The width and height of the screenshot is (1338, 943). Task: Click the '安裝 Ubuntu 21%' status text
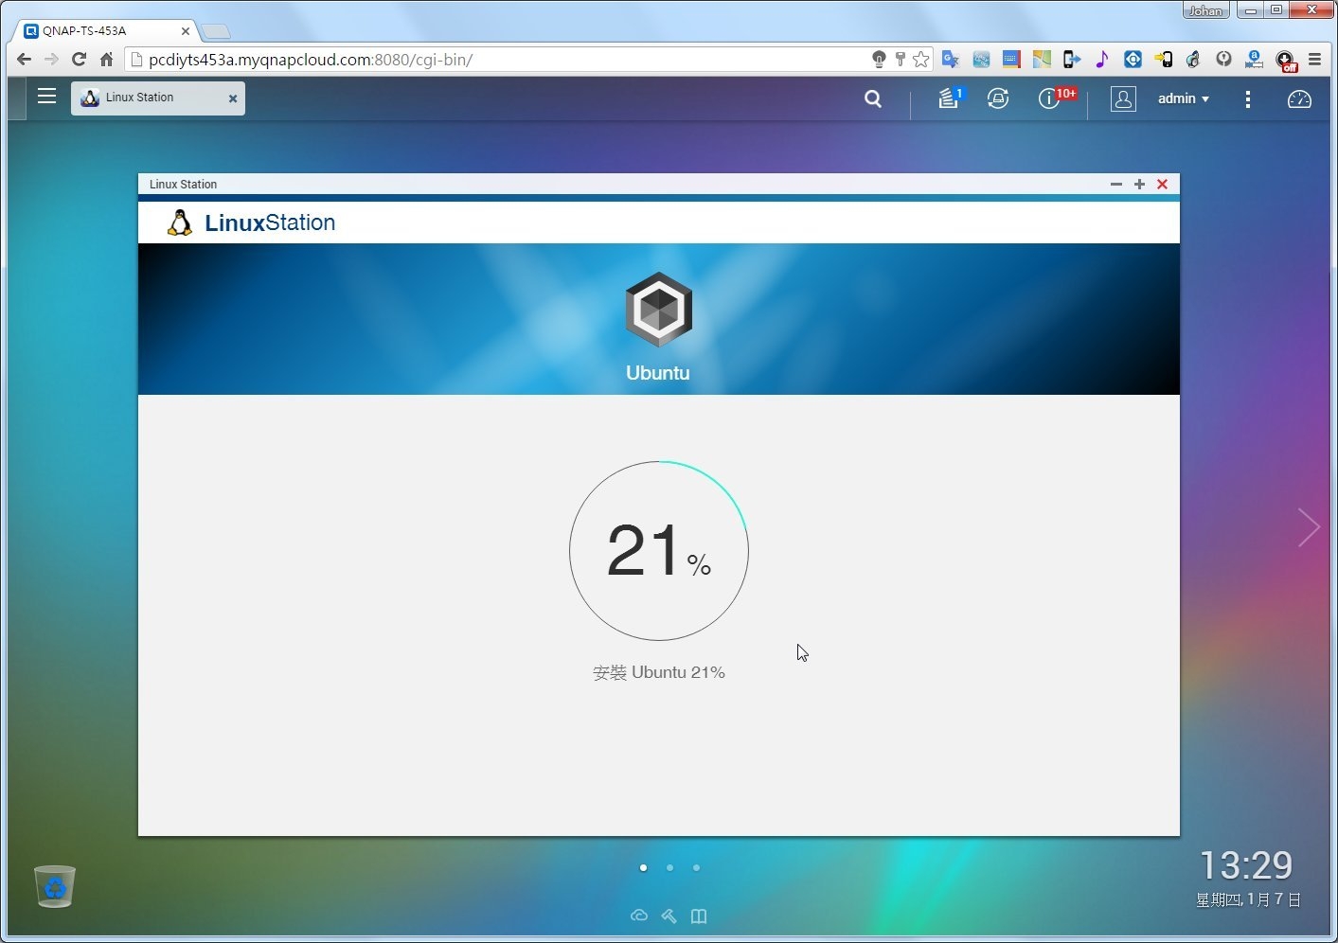(x=659, y=672)
